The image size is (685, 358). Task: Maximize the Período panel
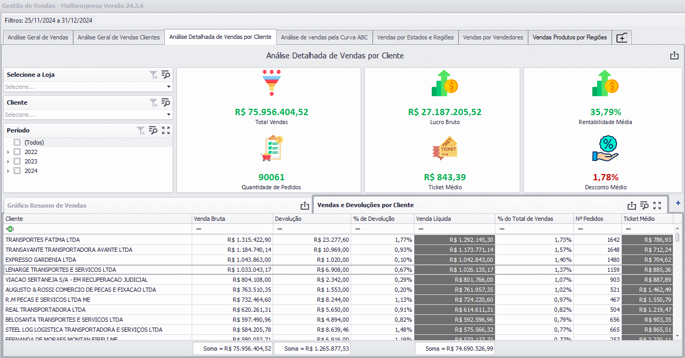[x=166, y=130]
